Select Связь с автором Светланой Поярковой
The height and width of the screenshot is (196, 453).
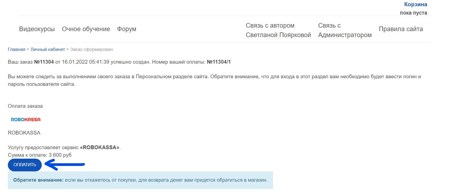(278, 30)
